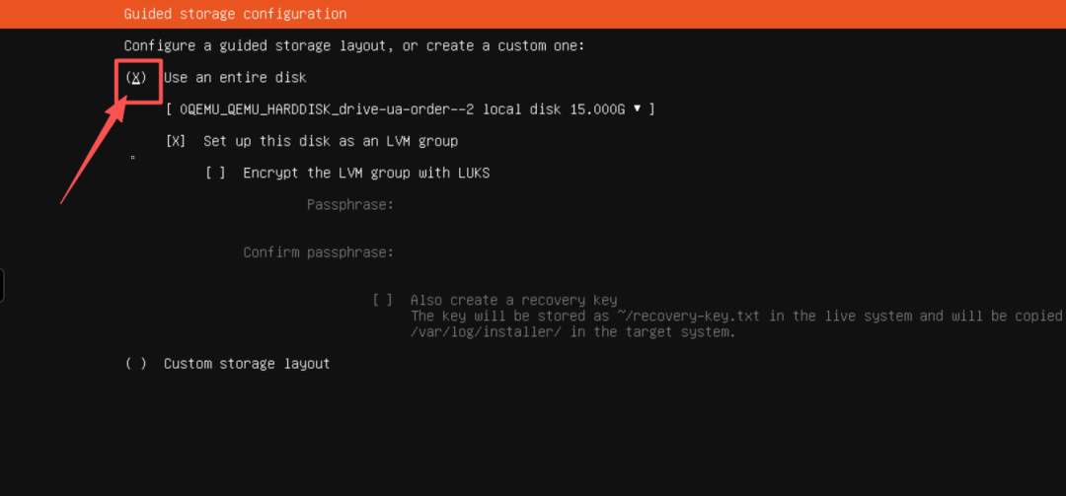
Task: Open the QEMU_HARDDISK disk selection dropdown
Action: coord(410,108)
